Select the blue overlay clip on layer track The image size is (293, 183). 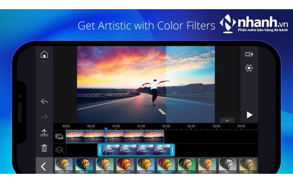[136, 150]
